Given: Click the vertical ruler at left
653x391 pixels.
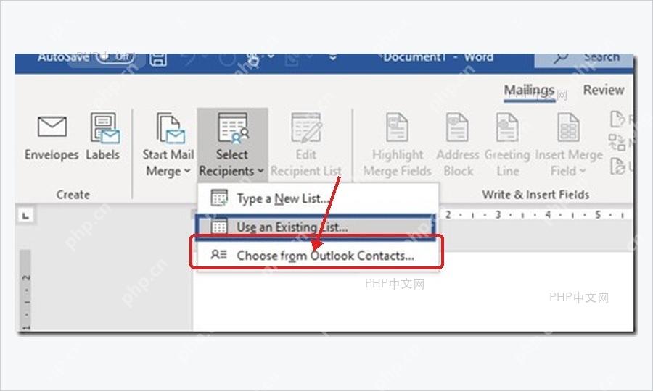Looking at the screenshot, I should point(25,289).
